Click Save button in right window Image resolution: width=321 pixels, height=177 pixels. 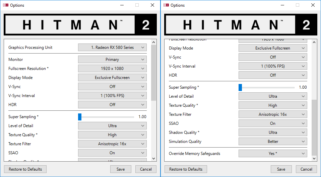281,169
